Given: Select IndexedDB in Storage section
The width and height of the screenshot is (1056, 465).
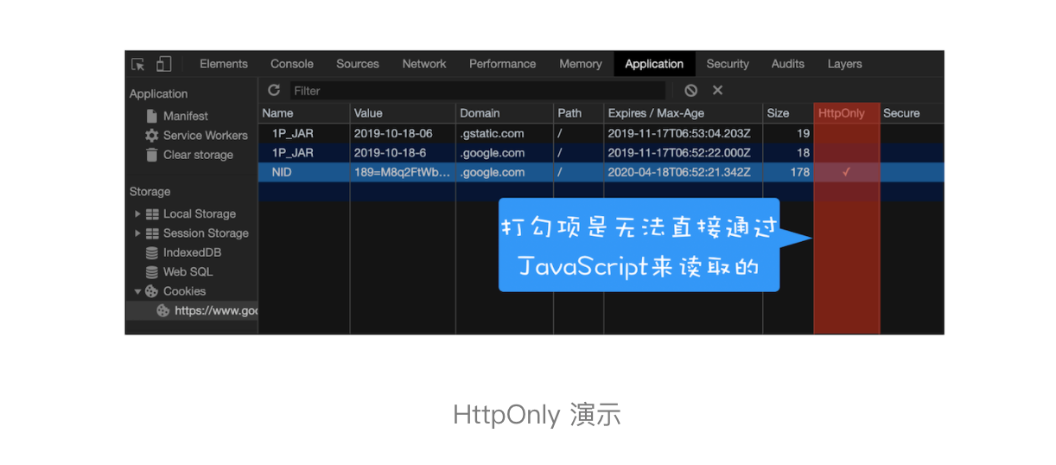Looking at the screenshot, I should click(x=193, y=252).
